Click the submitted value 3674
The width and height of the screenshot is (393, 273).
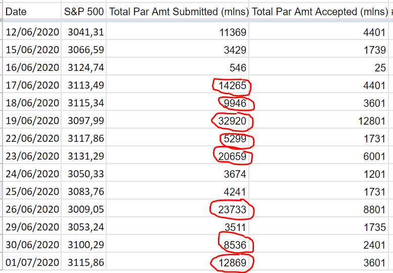178,174
